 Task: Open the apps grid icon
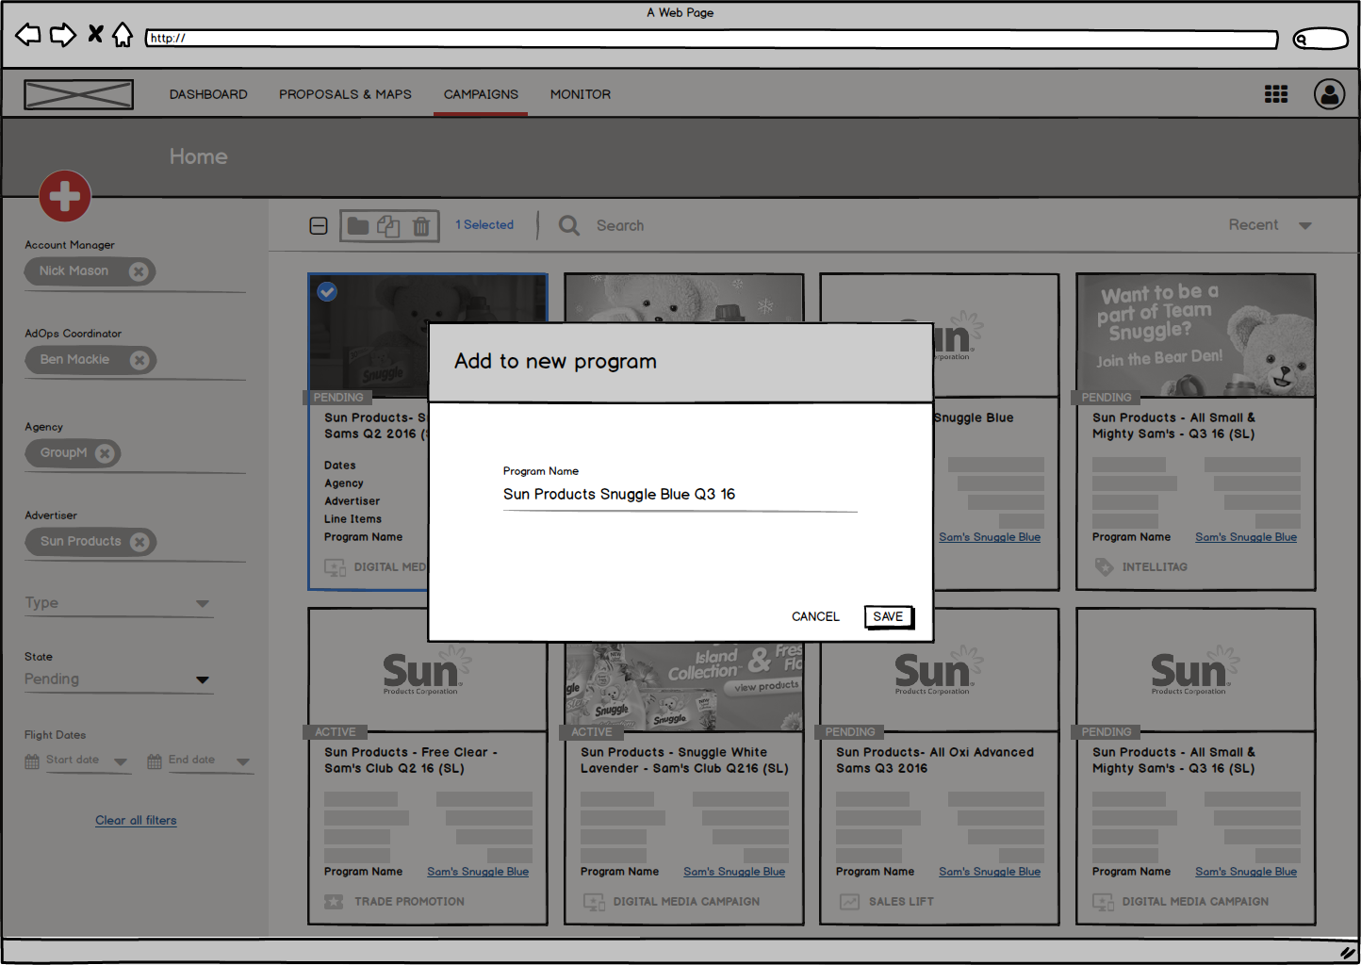point(1276,93)
